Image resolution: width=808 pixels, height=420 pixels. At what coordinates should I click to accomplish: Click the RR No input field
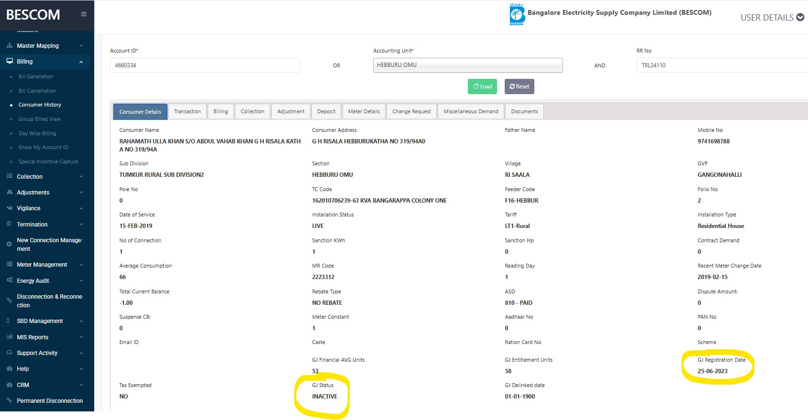pos(722,65)
